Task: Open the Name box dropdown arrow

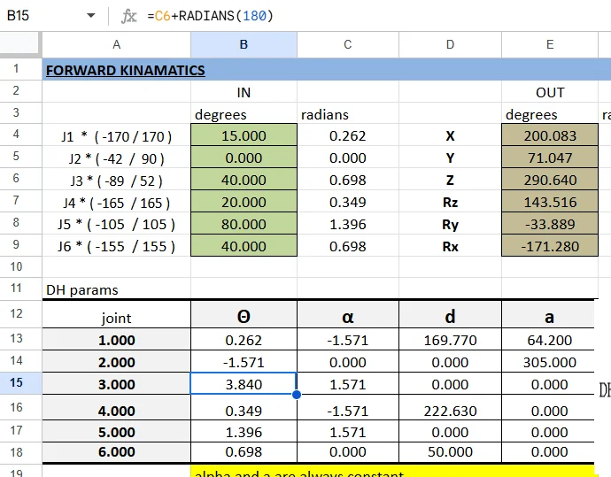Action: (x=91, y=16)
